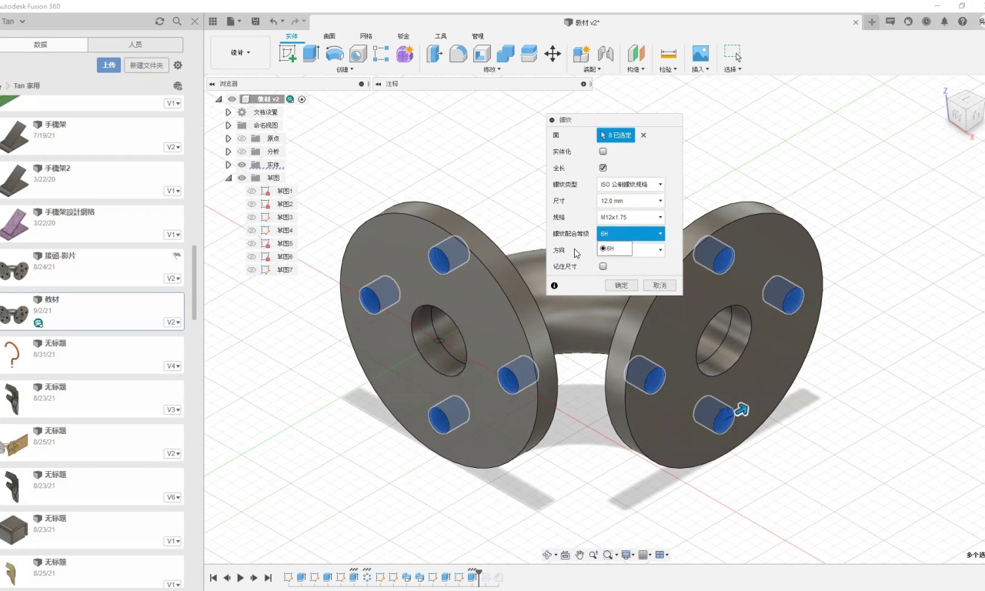Select the 6H radio option

(603, 249)
